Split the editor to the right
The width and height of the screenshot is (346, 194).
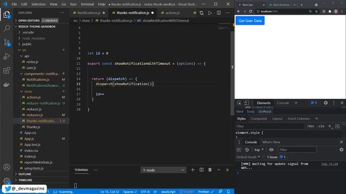point(218,13)
